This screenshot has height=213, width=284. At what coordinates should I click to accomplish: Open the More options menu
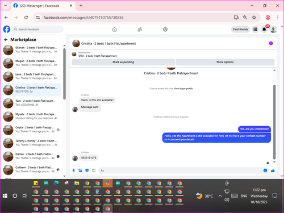[225, 62]
